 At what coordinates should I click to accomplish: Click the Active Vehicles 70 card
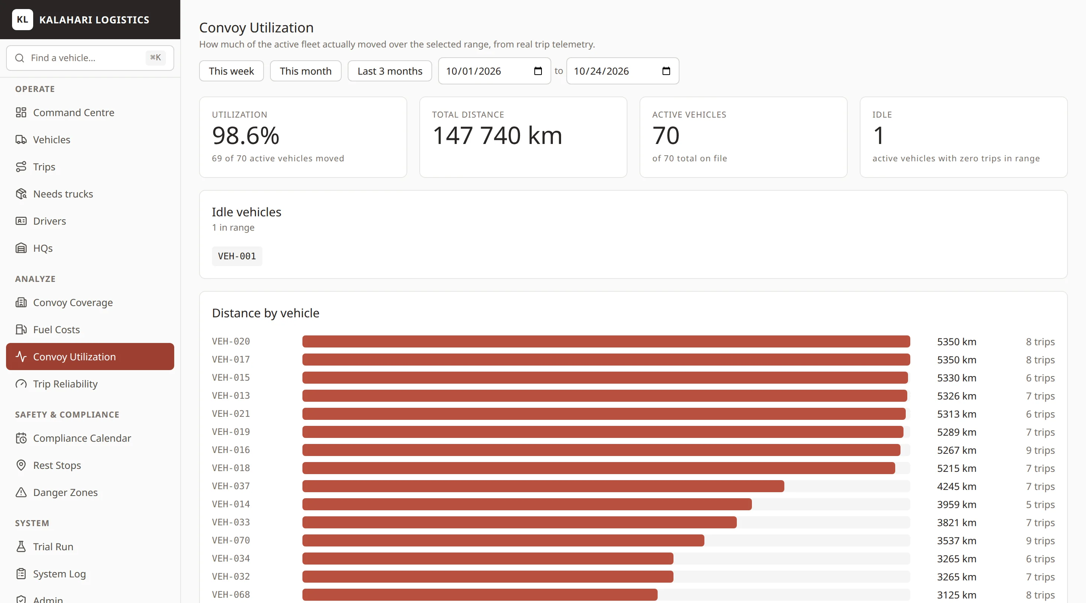click(743, 138)
